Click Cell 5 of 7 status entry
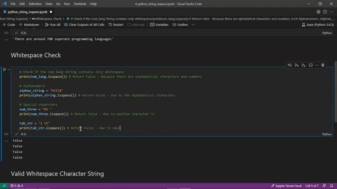The height and width of the screenshot is (189, 337). pyautogui.click(x=312, y=186)
